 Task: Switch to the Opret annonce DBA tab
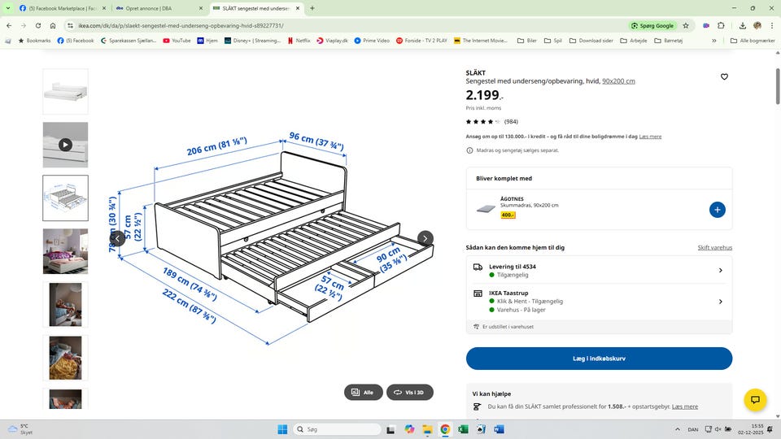click(x=159, y=8)
